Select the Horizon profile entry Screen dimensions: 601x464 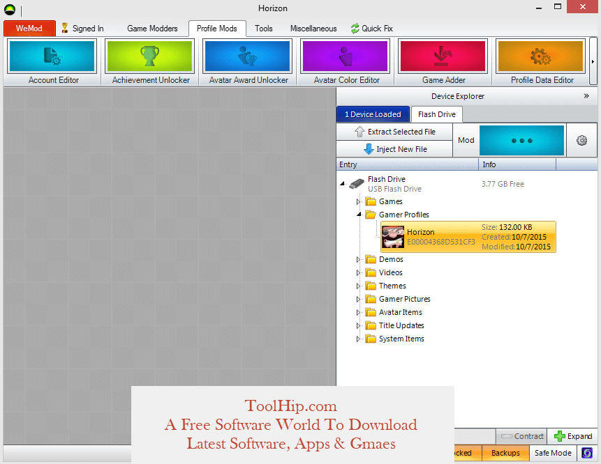pos(468,237)
